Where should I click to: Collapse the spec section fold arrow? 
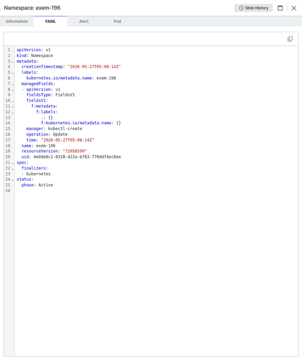pos(13,163)
